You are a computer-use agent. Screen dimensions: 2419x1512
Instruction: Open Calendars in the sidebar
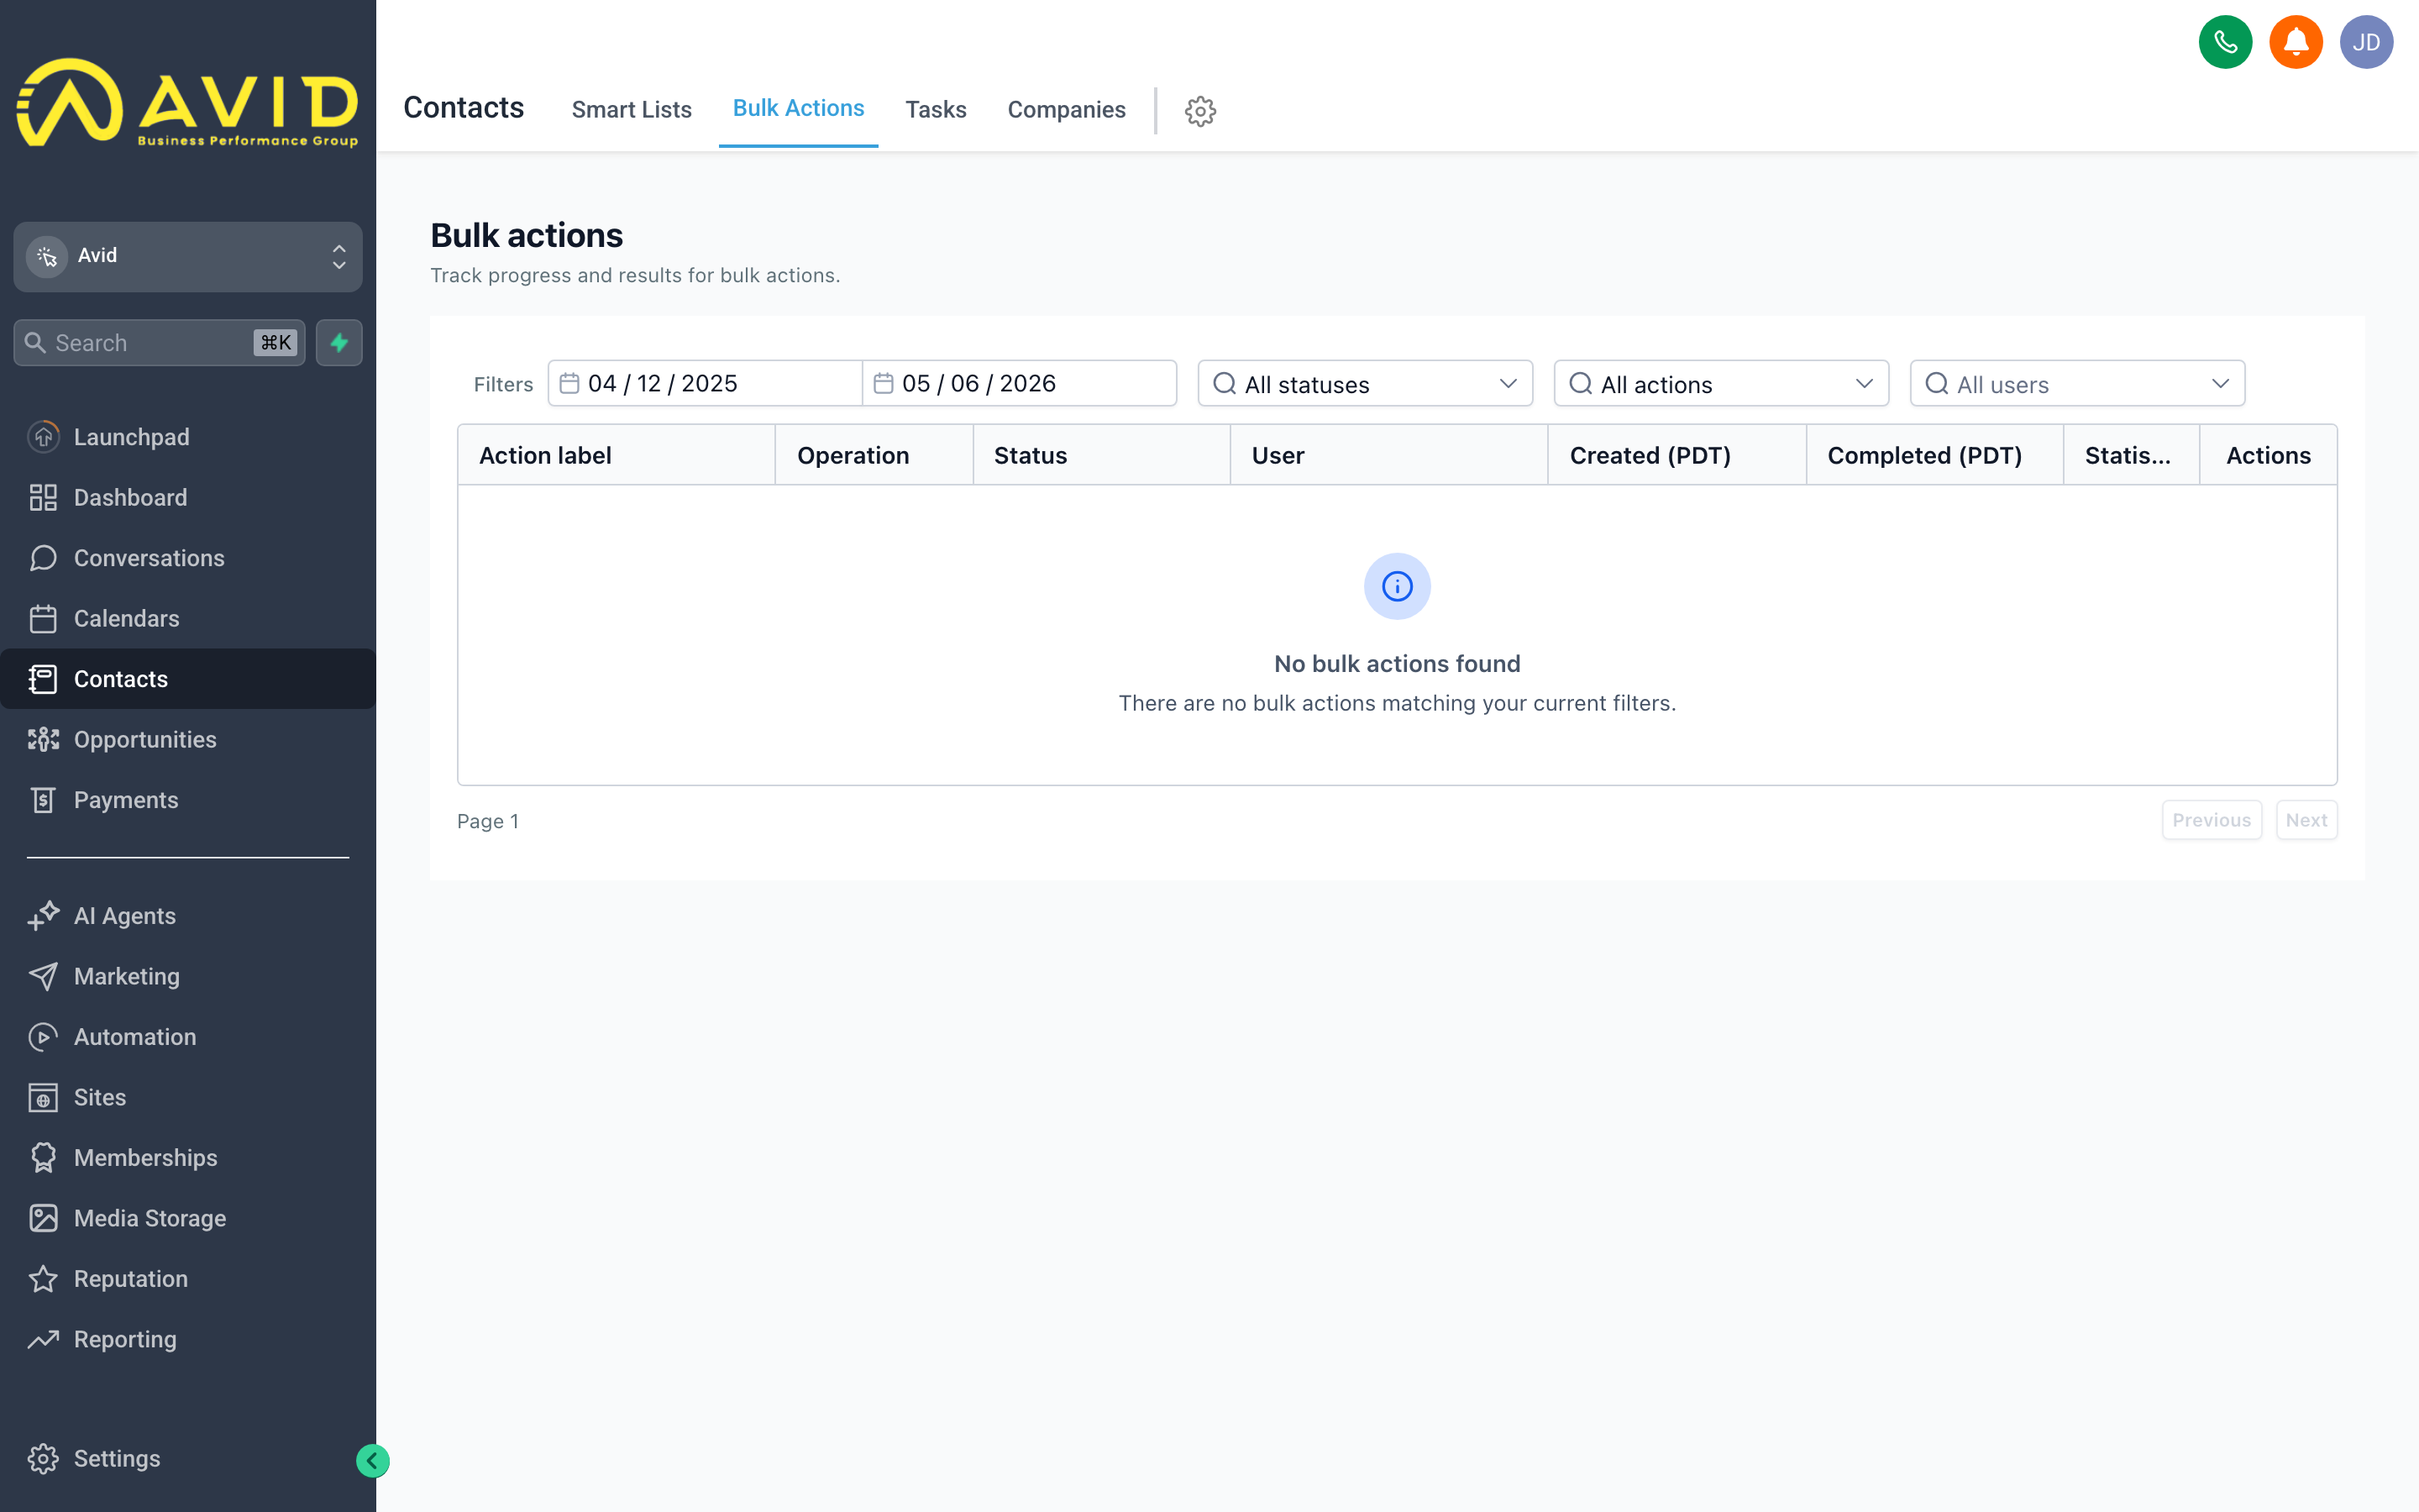pyautogui.click(x=188, y=618)
